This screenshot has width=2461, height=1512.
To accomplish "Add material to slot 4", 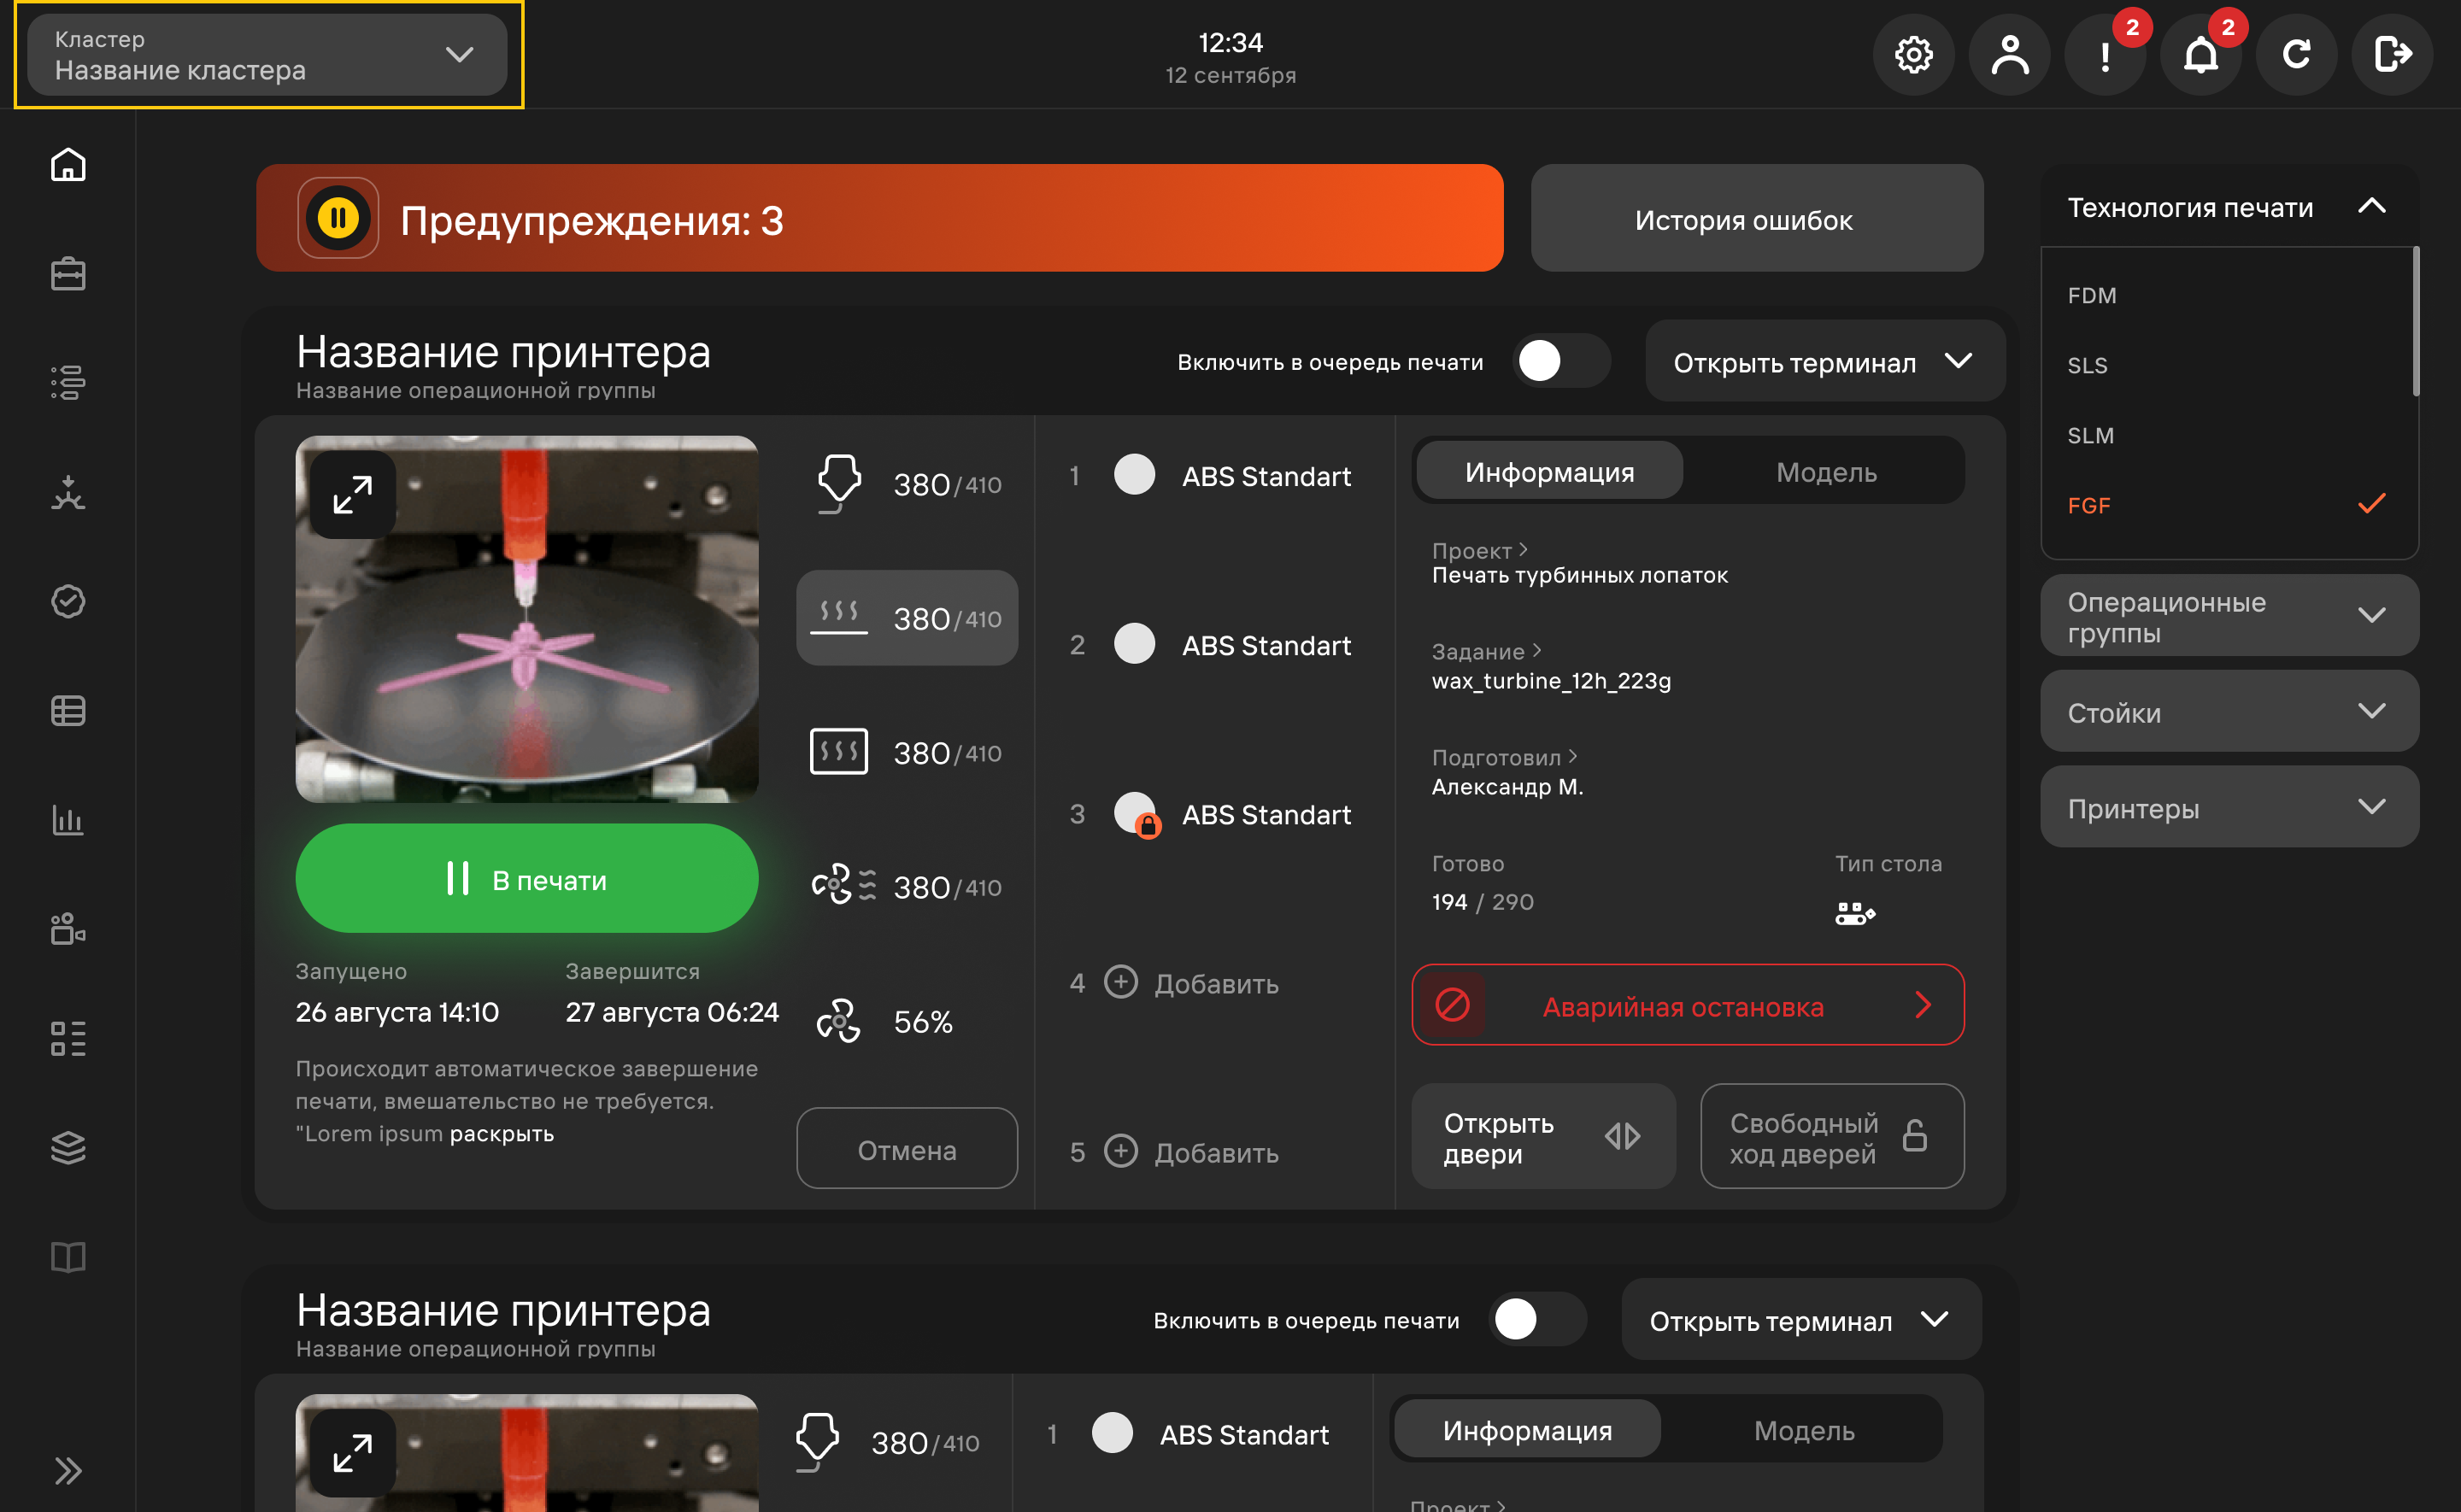I will click(1191, 983).
